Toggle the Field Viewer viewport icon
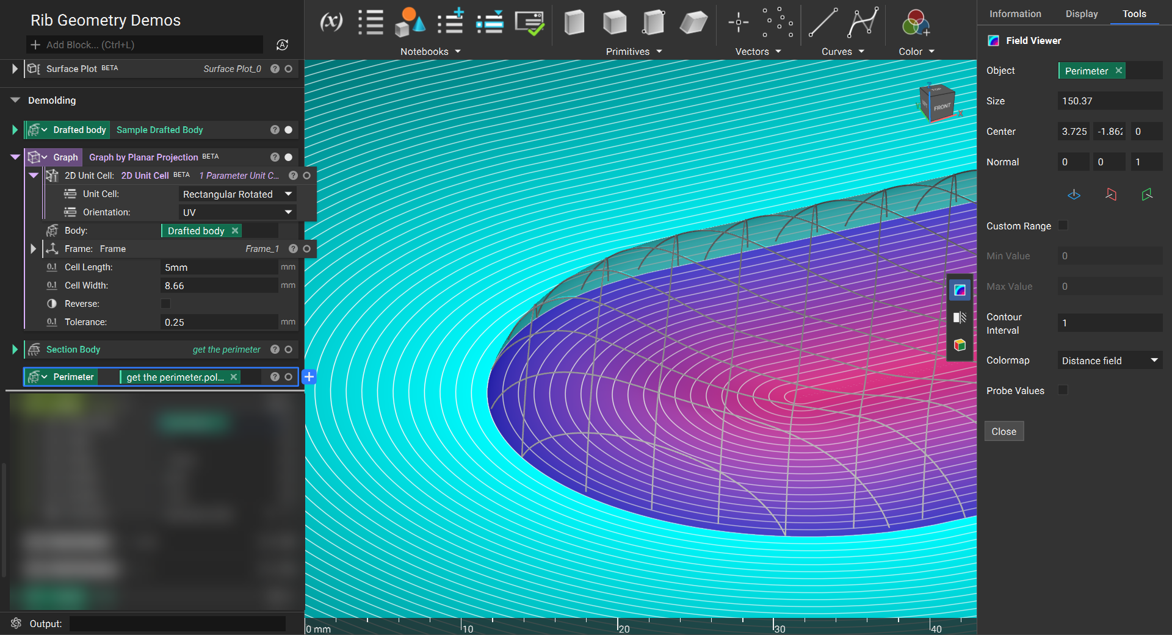The width and height of the screenshot is (1172, 635). 960,290
